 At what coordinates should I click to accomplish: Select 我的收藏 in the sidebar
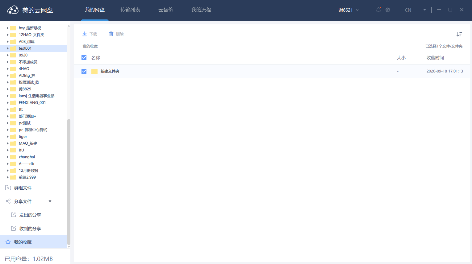tap(33, 242)
